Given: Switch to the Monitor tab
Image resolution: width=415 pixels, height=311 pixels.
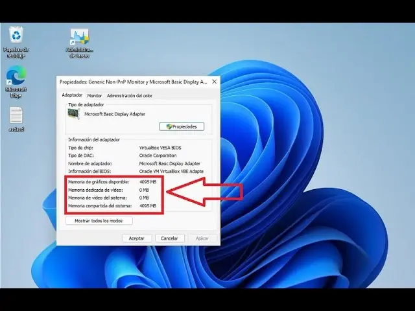Looking at the screenshot, I should (95, 96).
